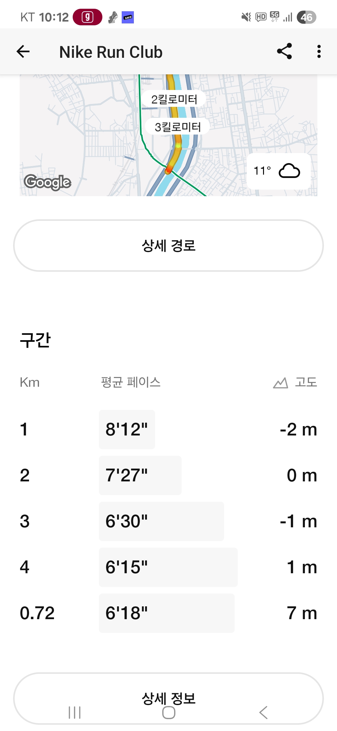Screen dimensions: 337x731
Task: Tap the back arrow in header
Action: click(23, 52)
